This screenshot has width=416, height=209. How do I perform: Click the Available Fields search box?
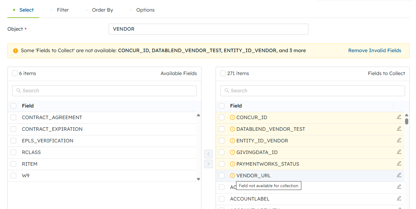104,91
